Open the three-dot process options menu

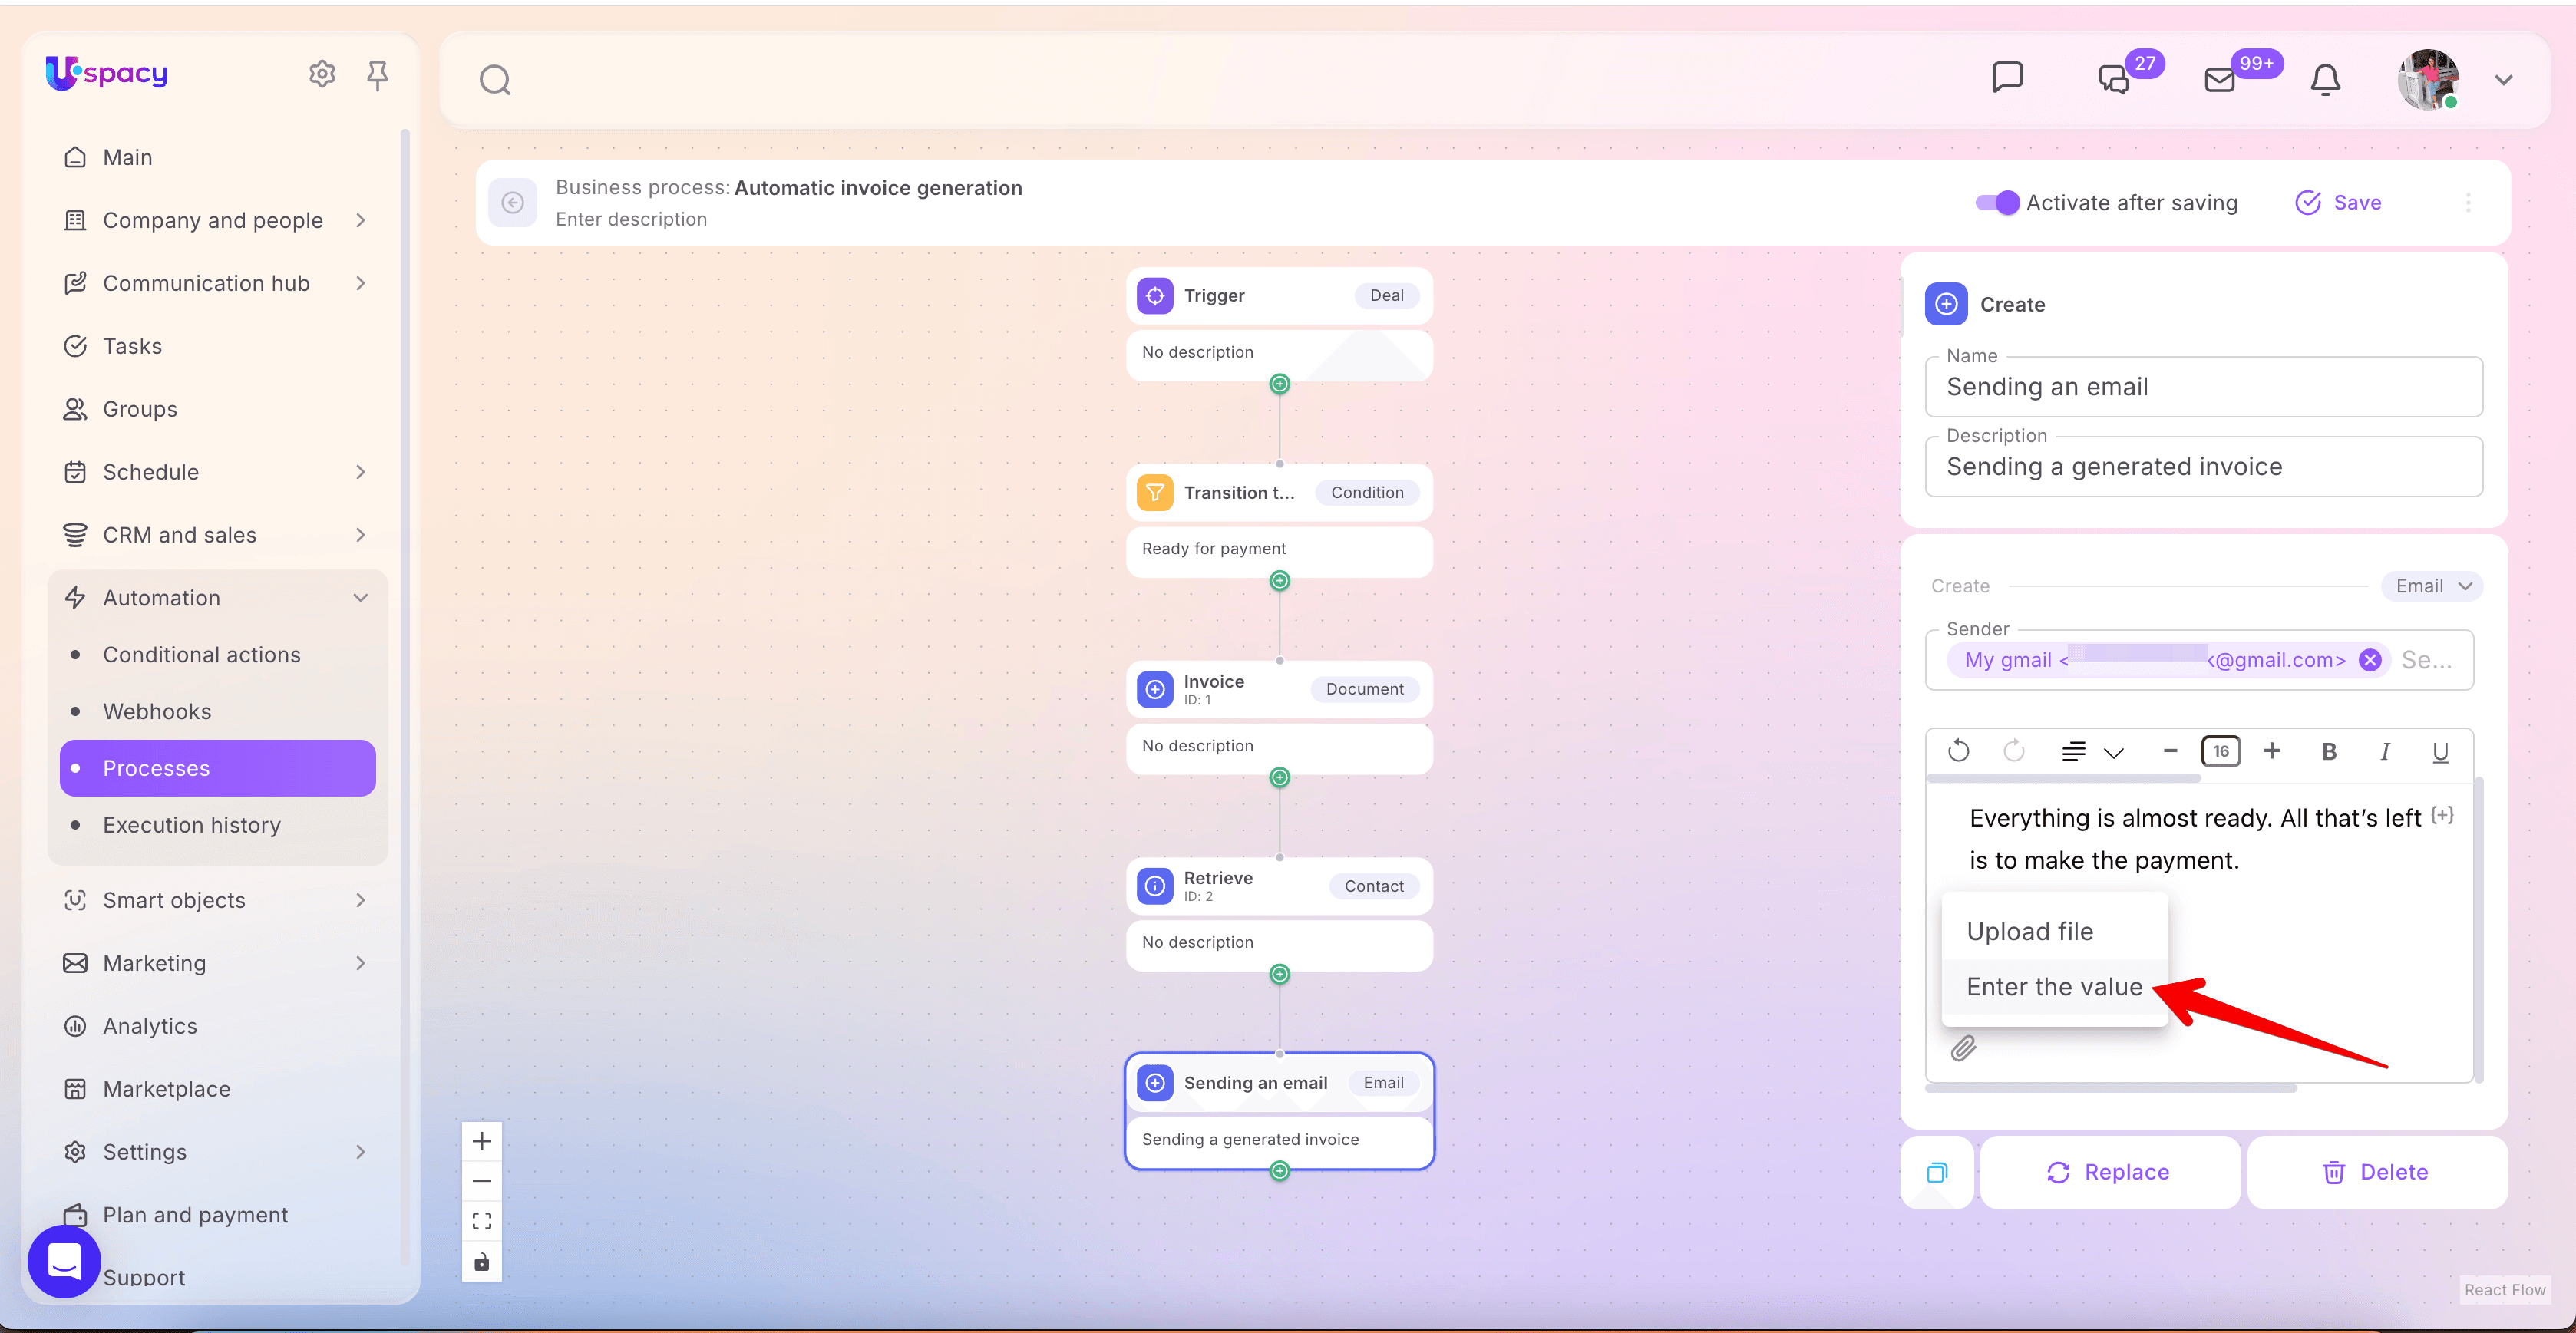(x=2468, y=203)
